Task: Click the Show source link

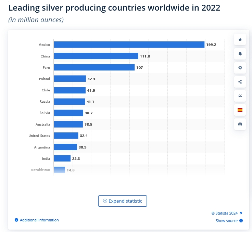Action: click(x=227, y=221)
